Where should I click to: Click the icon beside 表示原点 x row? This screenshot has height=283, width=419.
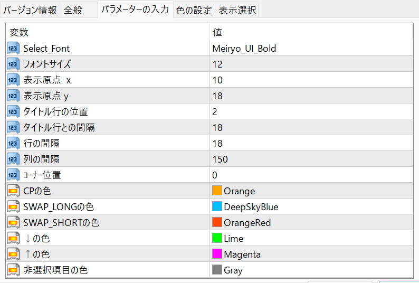(x=13, y=80)
